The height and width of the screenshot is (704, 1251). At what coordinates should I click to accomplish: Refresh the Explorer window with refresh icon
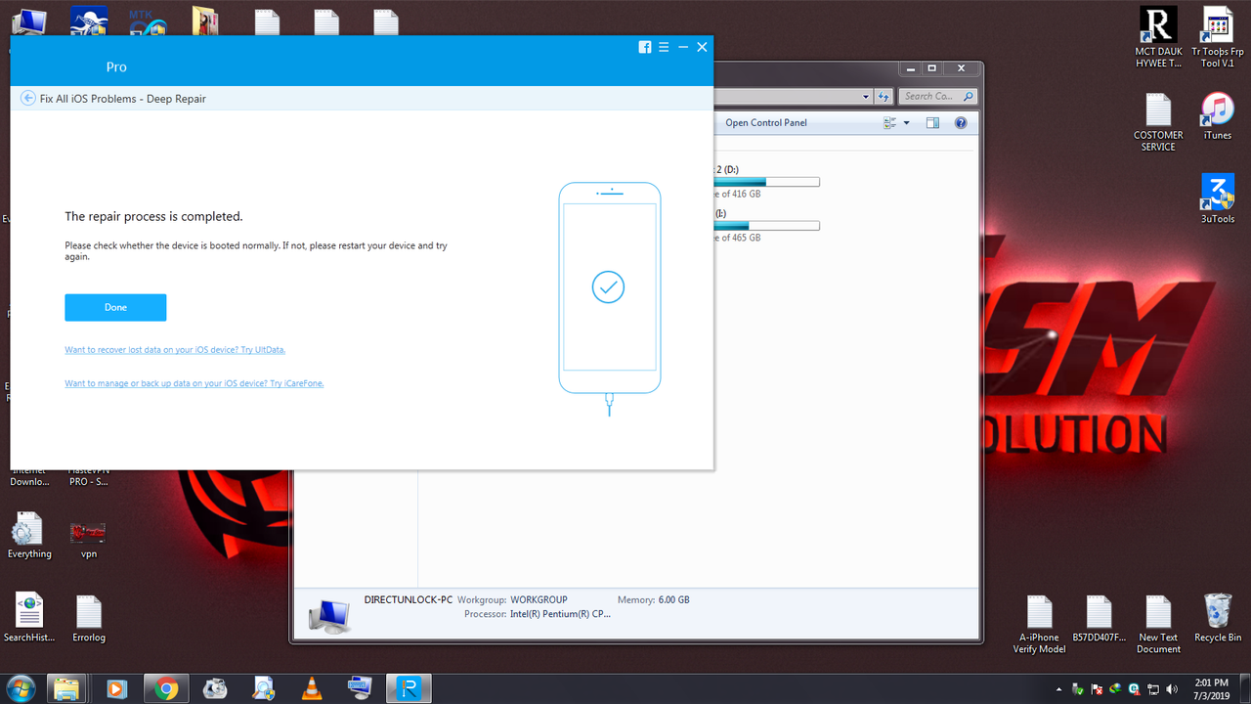point(884,97)
